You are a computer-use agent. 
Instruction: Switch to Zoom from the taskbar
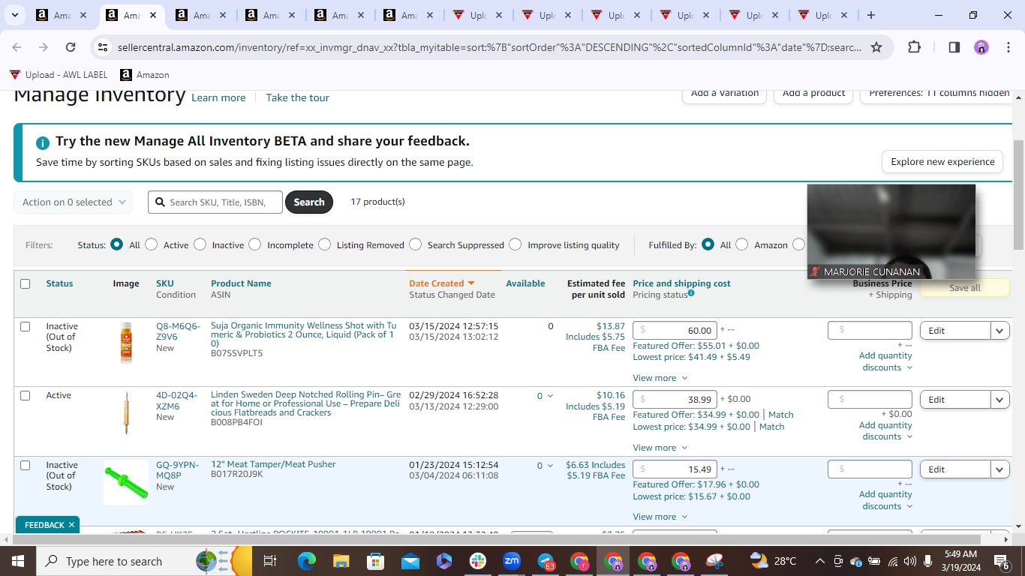pos(512,561)
